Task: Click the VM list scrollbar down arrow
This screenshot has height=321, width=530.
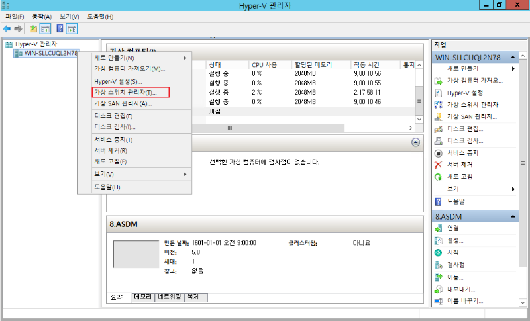Action: (419, 120)
